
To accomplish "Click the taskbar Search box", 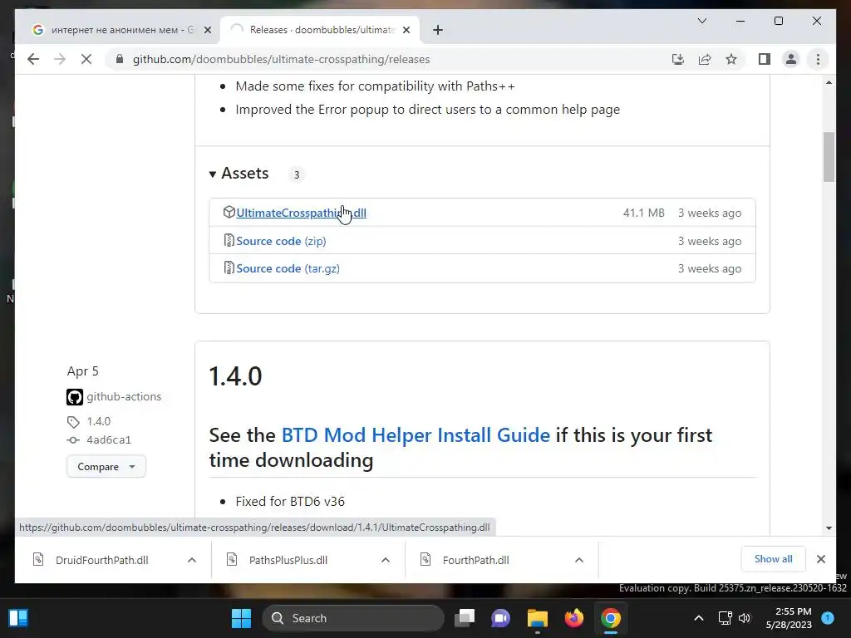I will (353, 618).
